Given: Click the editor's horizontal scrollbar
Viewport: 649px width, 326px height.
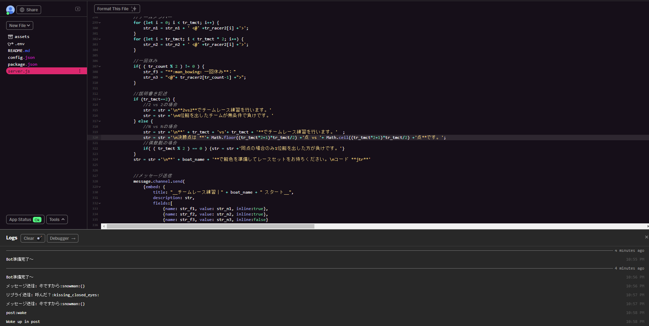Looking at the screenshot, I should 210,226.
